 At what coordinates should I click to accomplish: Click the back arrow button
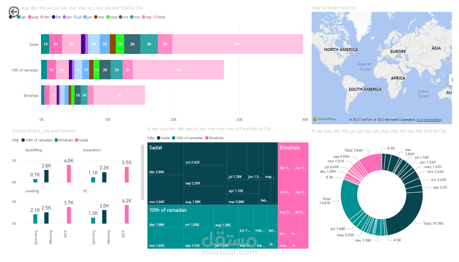pos(14,12)
